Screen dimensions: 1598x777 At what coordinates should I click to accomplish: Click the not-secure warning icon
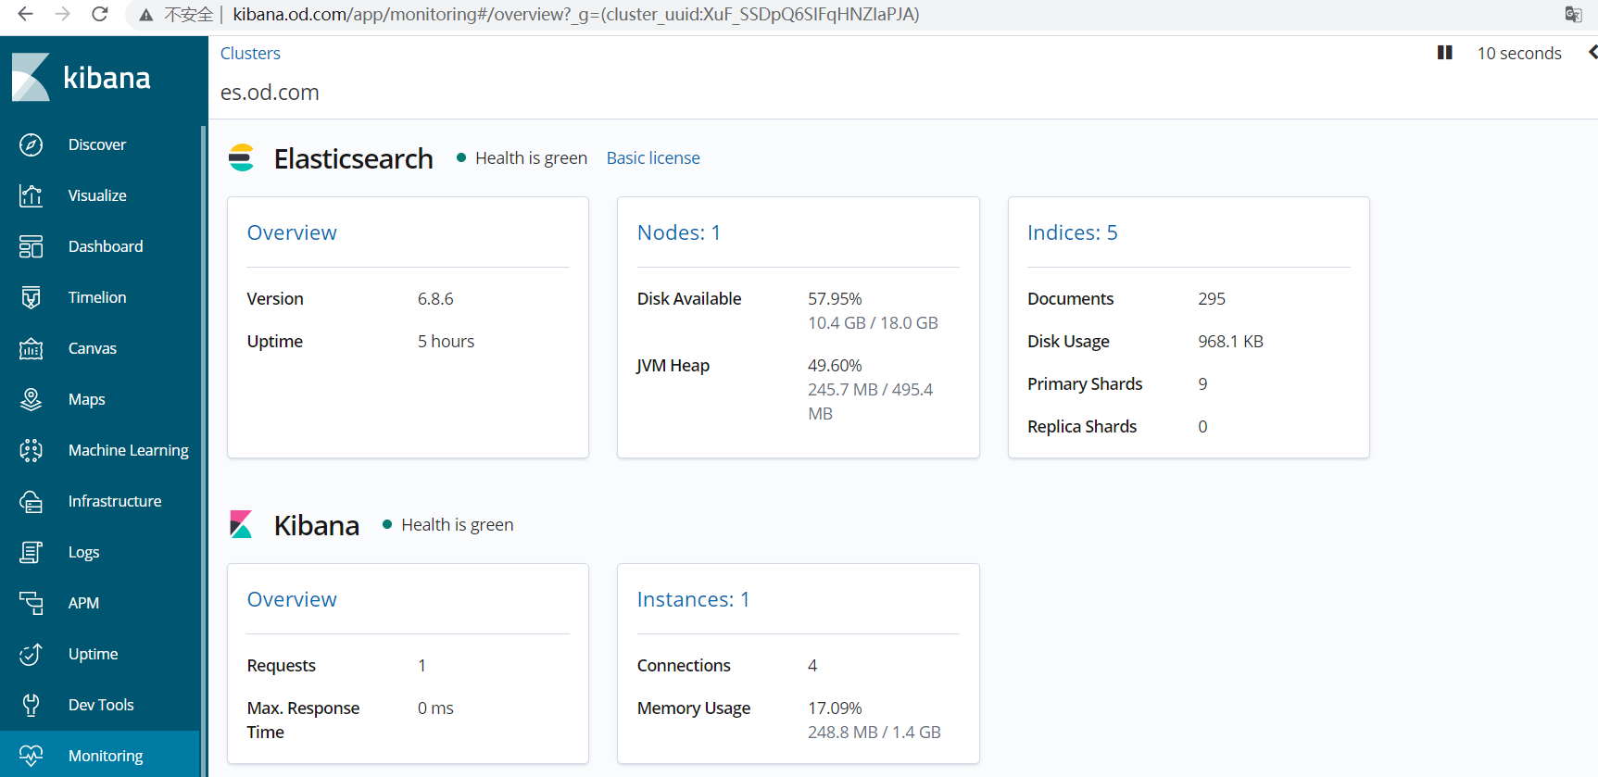146,15
